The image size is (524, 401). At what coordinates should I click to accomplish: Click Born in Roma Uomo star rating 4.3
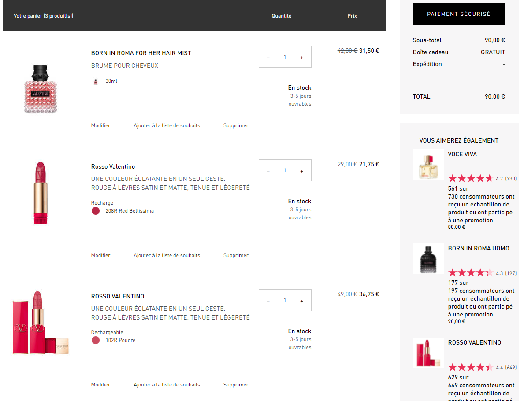[471, 273]
